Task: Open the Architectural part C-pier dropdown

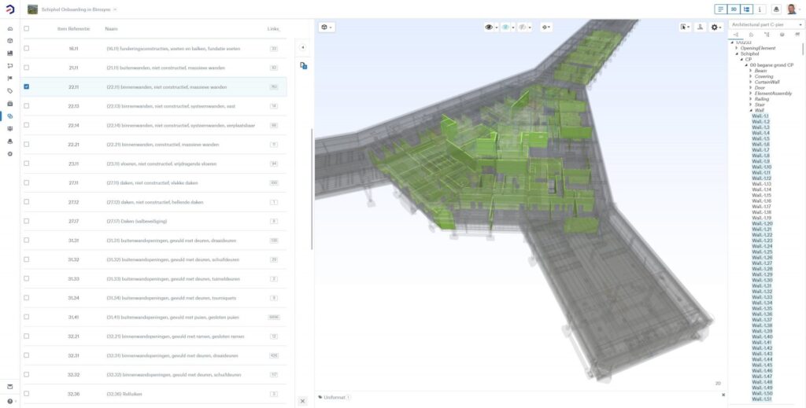Action: tap(766, 25)
